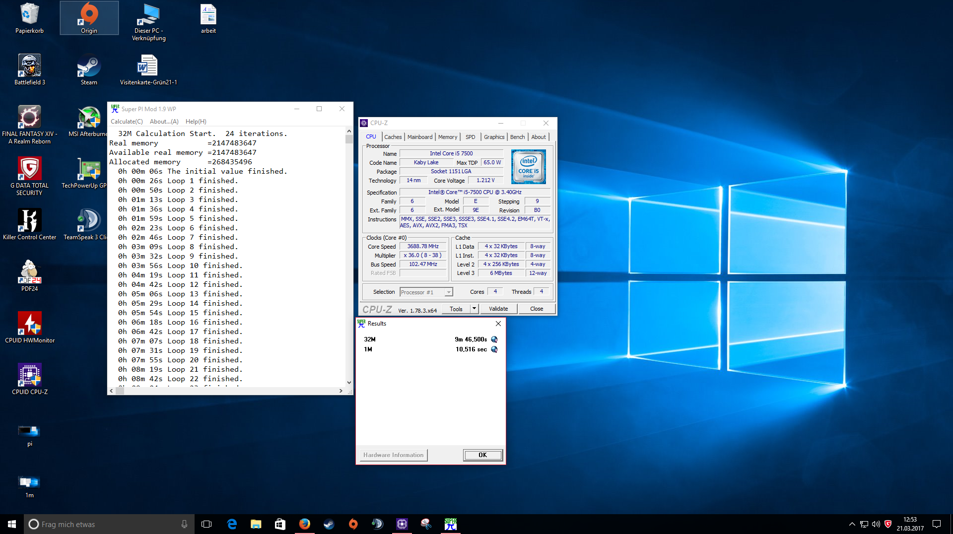Launch CPUID CPU-Z desktop shortcut
The height and width of the screenshot is (534, 953).
point(29,379)
